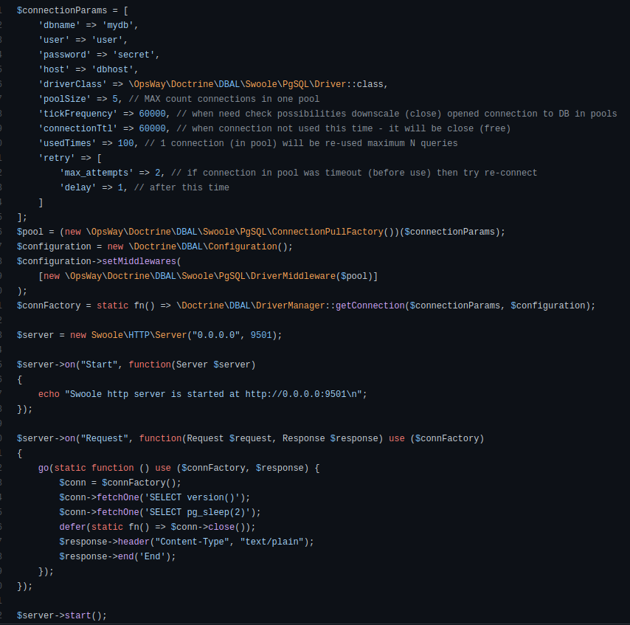Image resolution: width=630 pixels, height=625 pixels.
Task: Click the getConnection method name
Action: pyautogui.click(x=370, y=306)
